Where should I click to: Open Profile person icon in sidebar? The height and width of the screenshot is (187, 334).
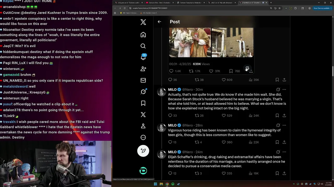pyautogui.click(x=143, y=126)
